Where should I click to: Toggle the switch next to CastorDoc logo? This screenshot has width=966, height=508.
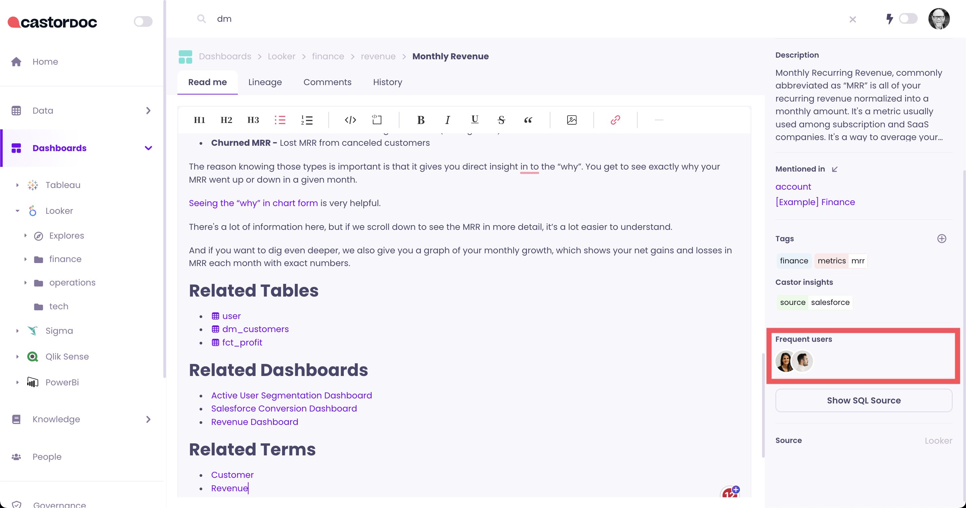click(x=143, y=21)
